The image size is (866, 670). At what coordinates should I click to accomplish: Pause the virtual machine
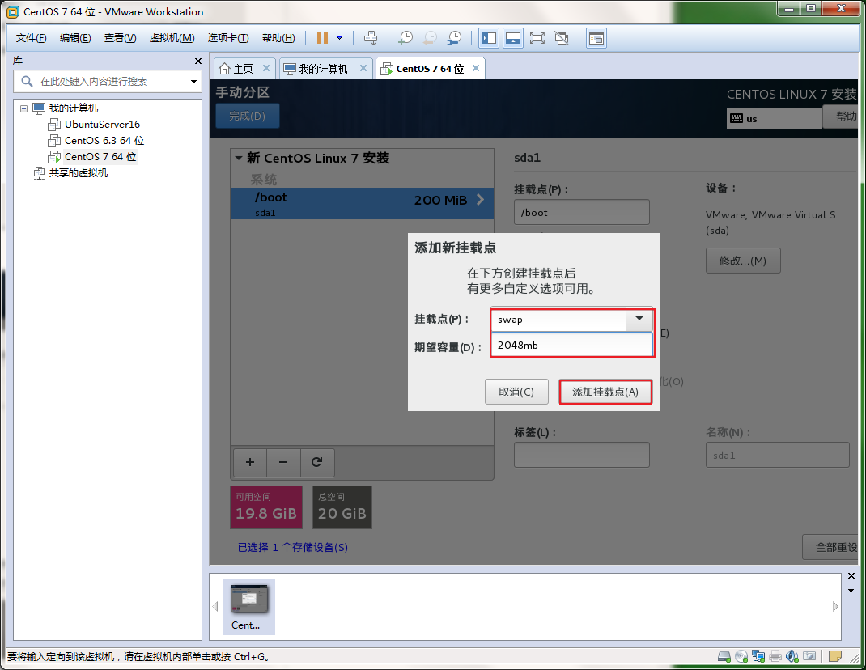(322, 38)
